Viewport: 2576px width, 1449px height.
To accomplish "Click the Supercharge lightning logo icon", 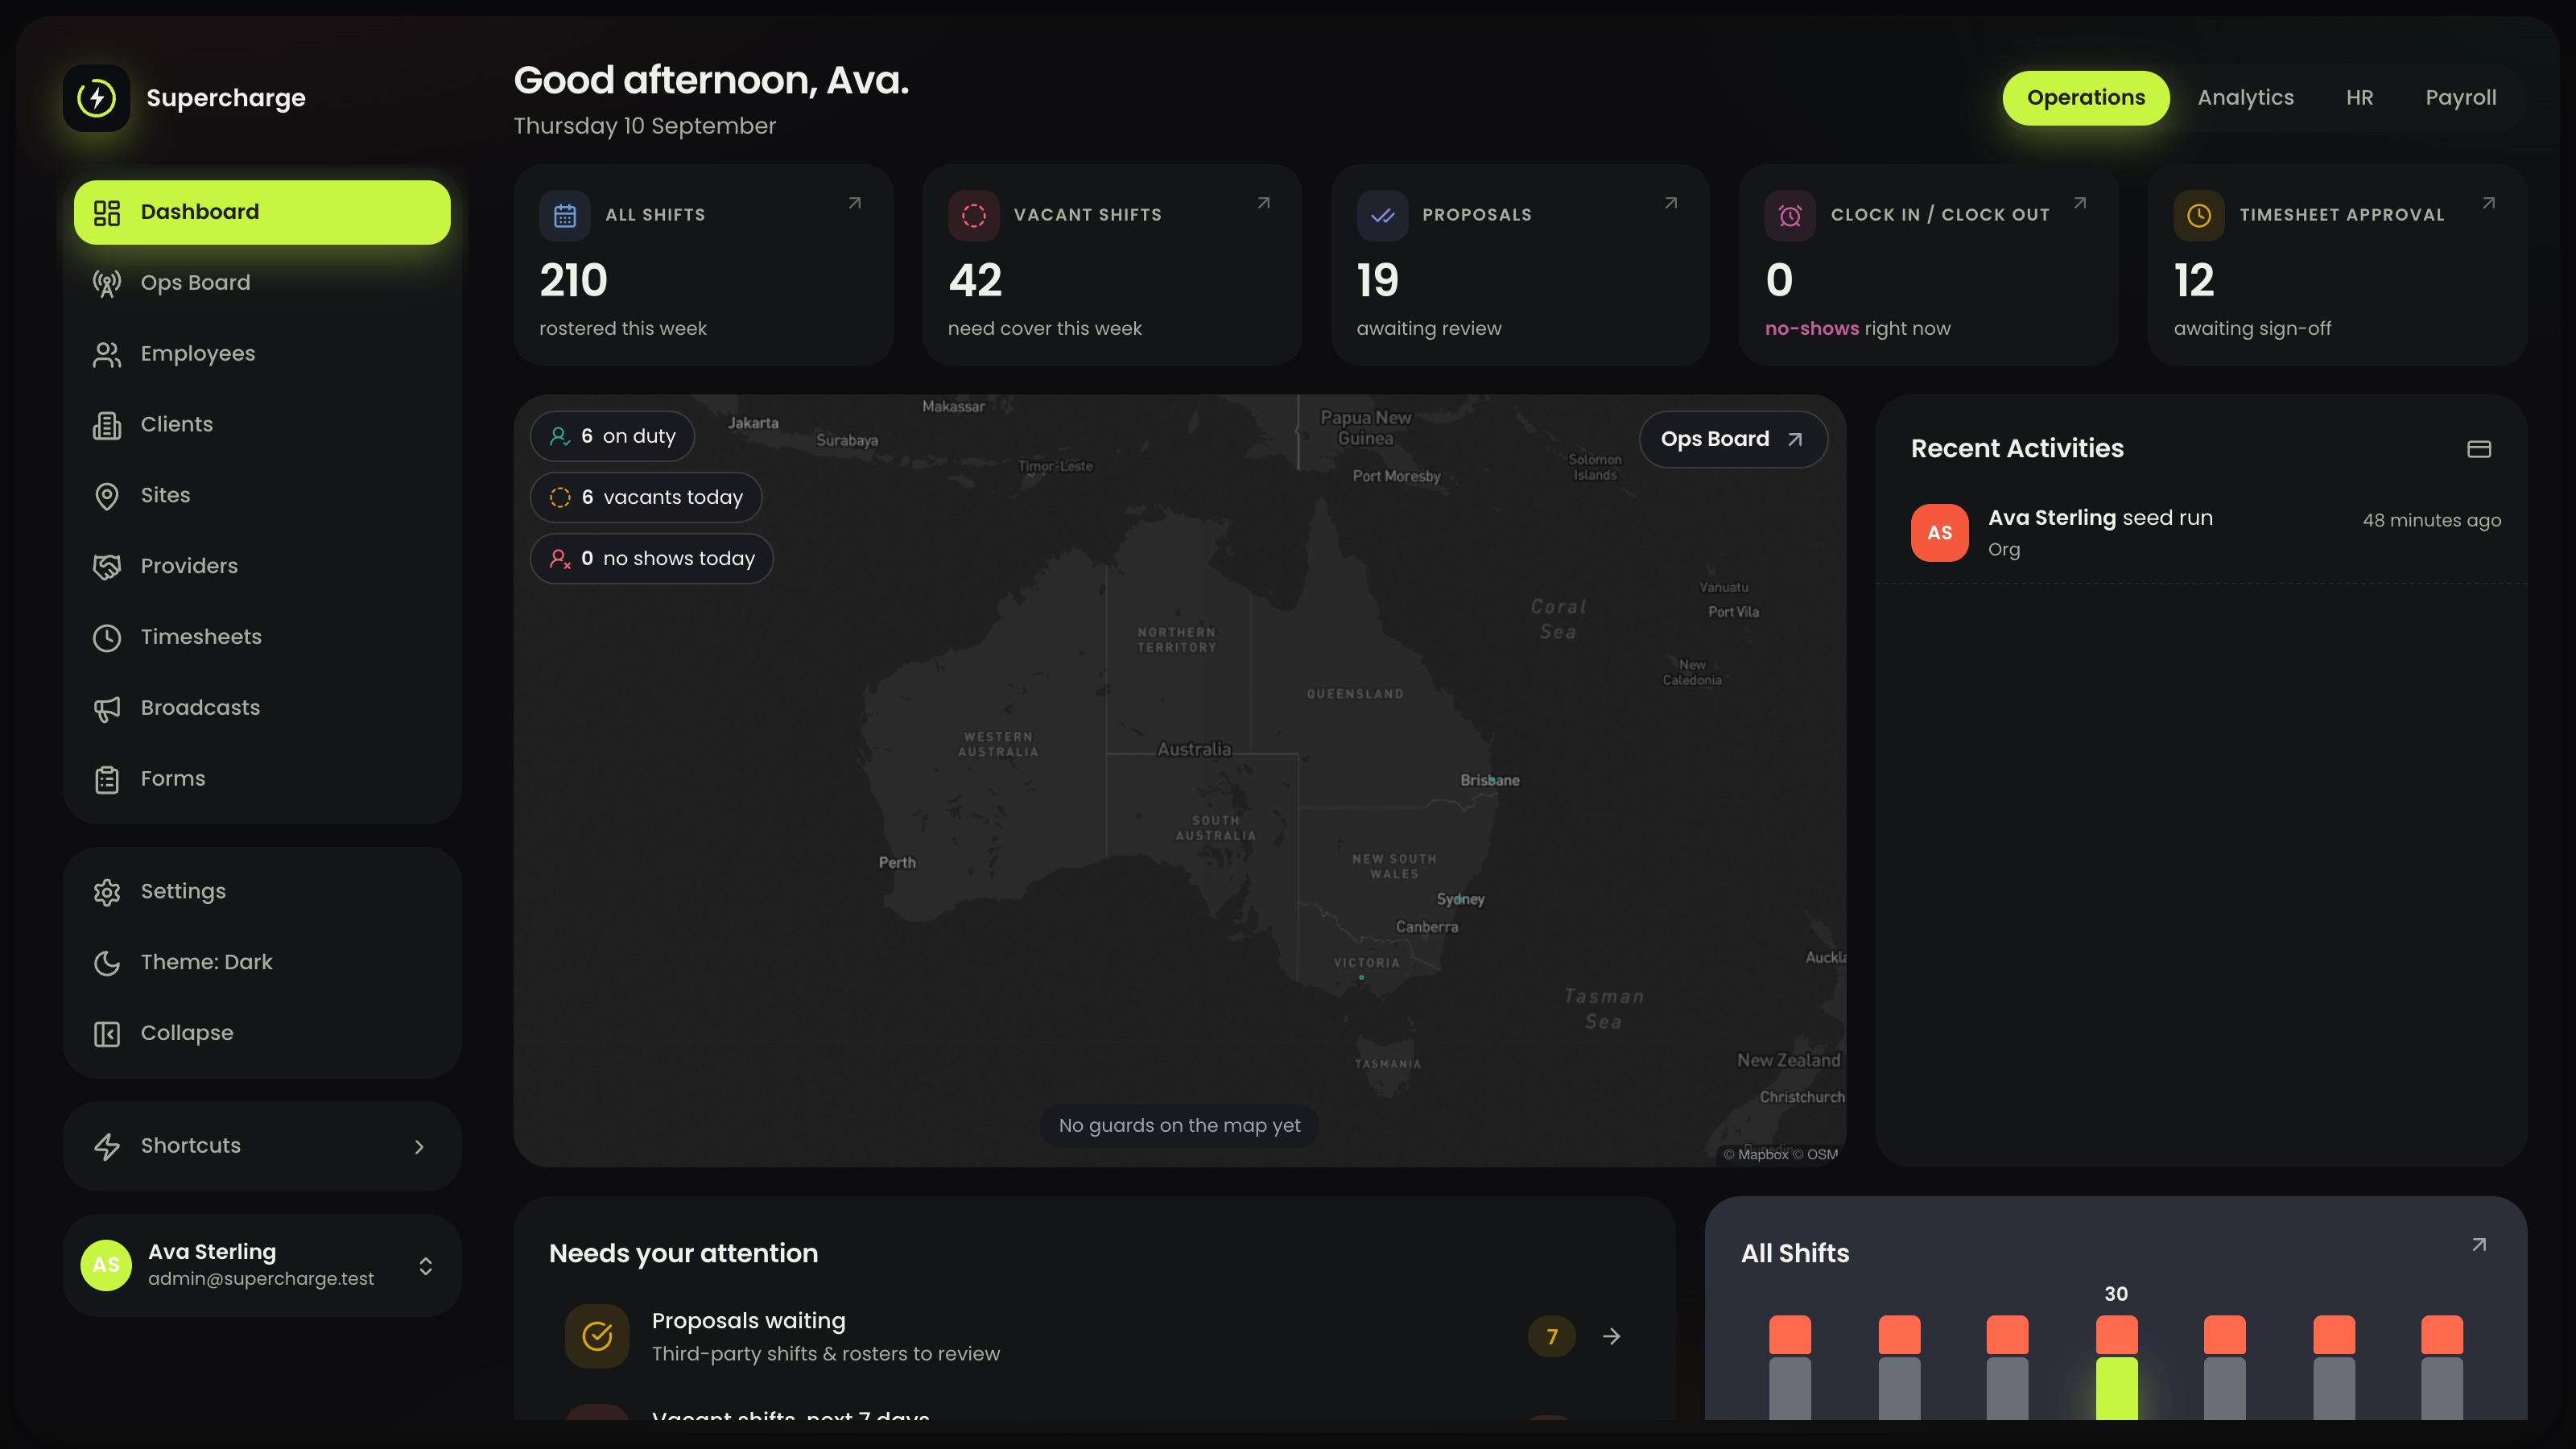I will click(x=97, y=98).
